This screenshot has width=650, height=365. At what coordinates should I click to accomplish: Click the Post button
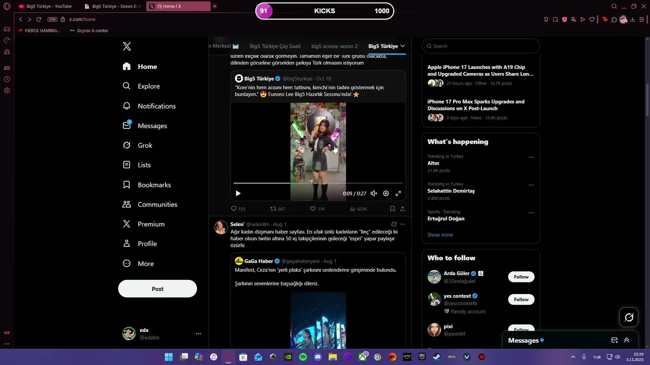(157, 289)
